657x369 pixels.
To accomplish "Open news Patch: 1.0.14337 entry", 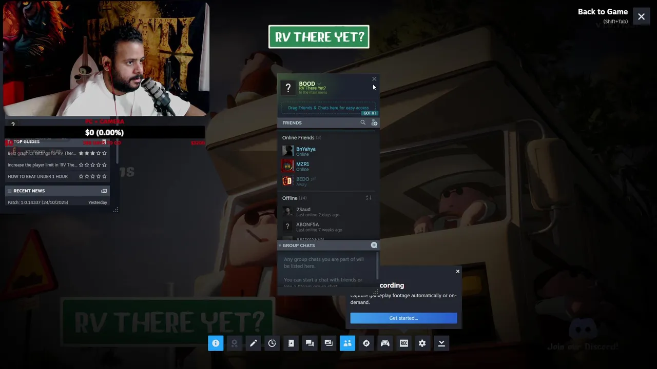I will pyautogui.click(x=57, y=202).
